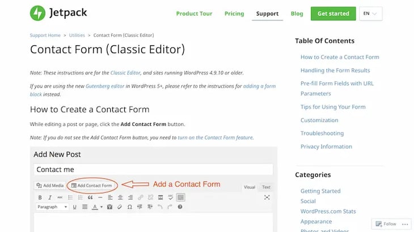The image size is (414, 232).
Task: Click the Contact me title field
Action: pos(153,169)
